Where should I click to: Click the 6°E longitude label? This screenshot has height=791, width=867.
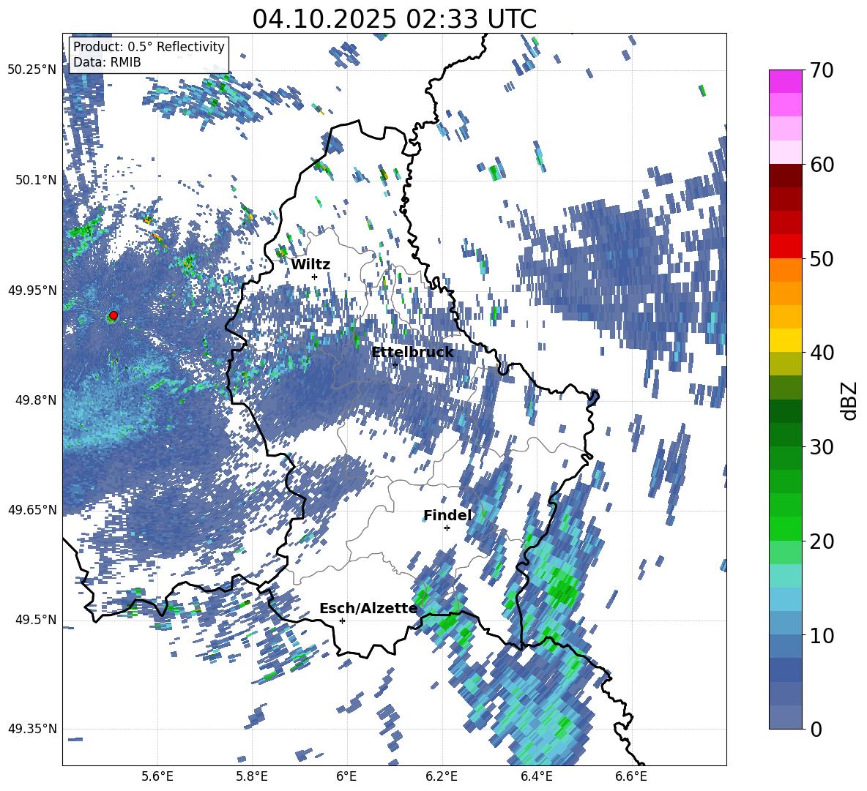tap(346, 777)
